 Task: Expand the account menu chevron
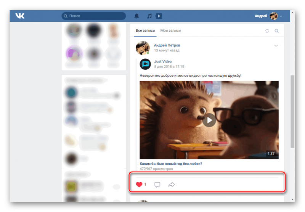pyautogui.click(x=281, y=16)
